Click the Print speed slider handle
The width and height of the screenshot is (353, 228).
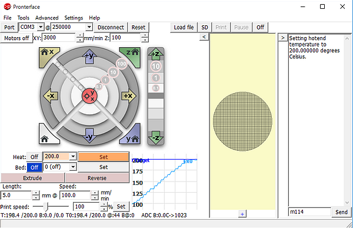[x=46, y=206]
